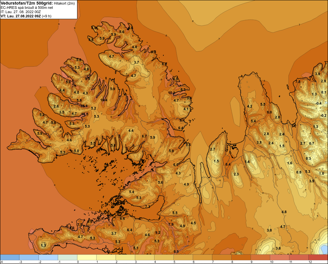Click the 2.9 temperature value on the map
This screenshot has width=328, height=264.
[x=323, y=81]
